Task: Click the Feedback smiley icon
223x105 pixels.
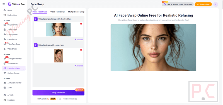Action: coord(5,100)
